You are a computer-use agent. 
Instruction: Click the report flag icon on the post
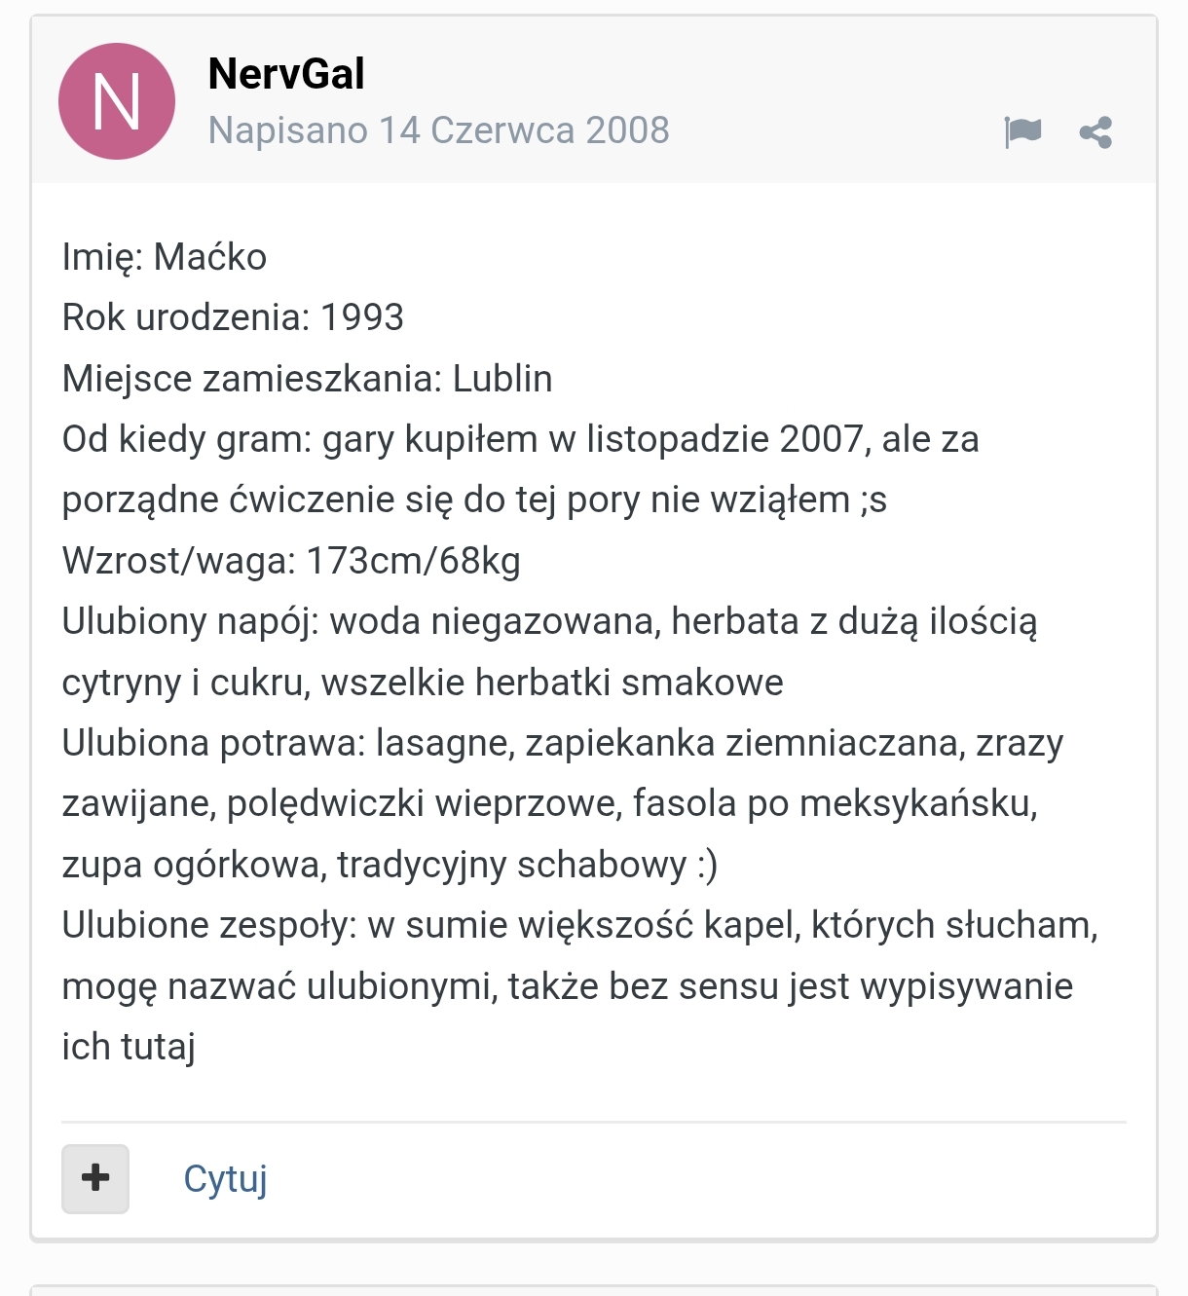pos(1022,131)
